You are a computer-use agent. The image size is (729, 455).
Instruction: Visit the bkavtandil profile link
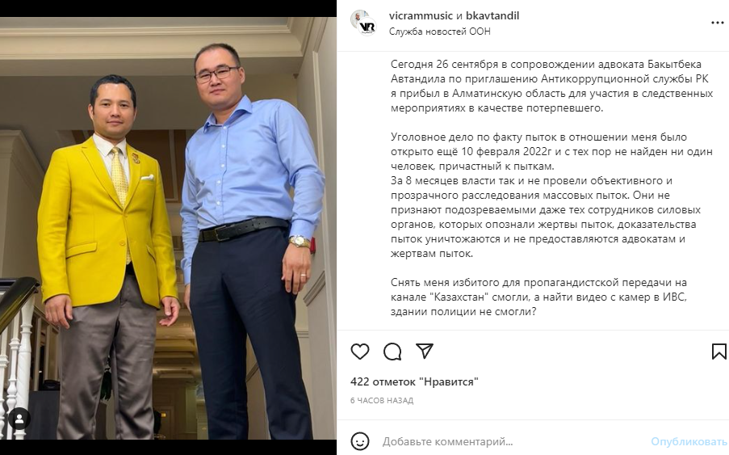[x=492, y=16]
